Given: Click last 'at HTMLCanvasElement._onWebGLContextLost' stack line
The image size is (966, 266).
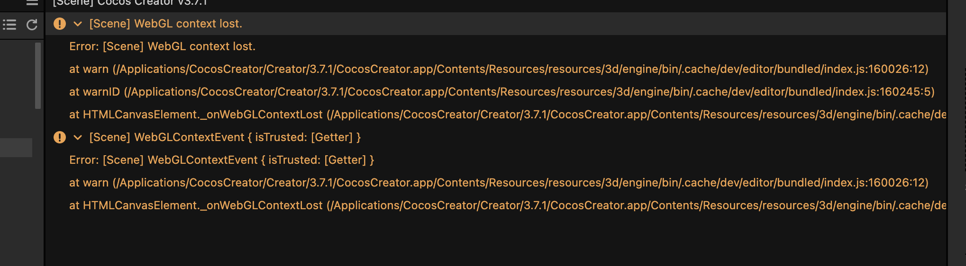Looking at the screenshot, I should point(507,205).
